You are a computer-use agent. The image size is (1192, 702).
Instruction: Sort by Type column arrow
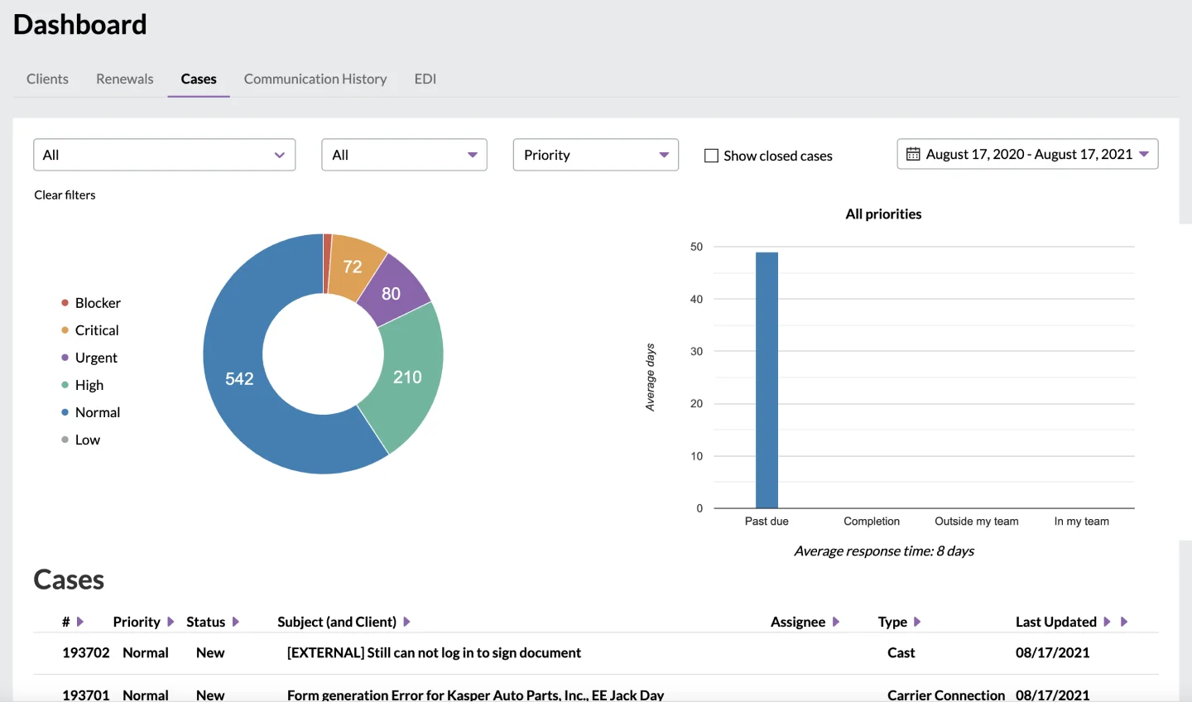917,622
